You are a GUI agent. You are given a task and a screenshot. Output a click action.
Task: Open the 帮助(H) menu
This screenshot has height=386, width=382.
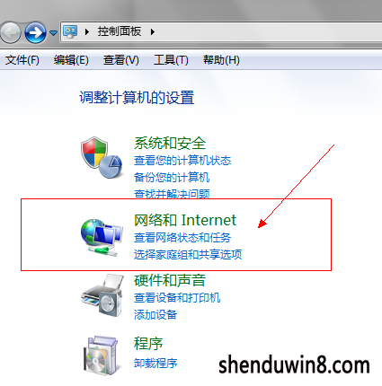(221, 60)
